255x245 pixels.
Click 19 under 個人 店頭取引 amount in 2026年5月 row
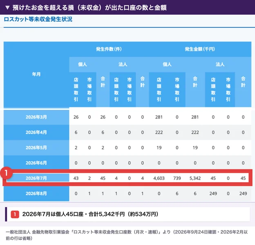coord(159,147)
